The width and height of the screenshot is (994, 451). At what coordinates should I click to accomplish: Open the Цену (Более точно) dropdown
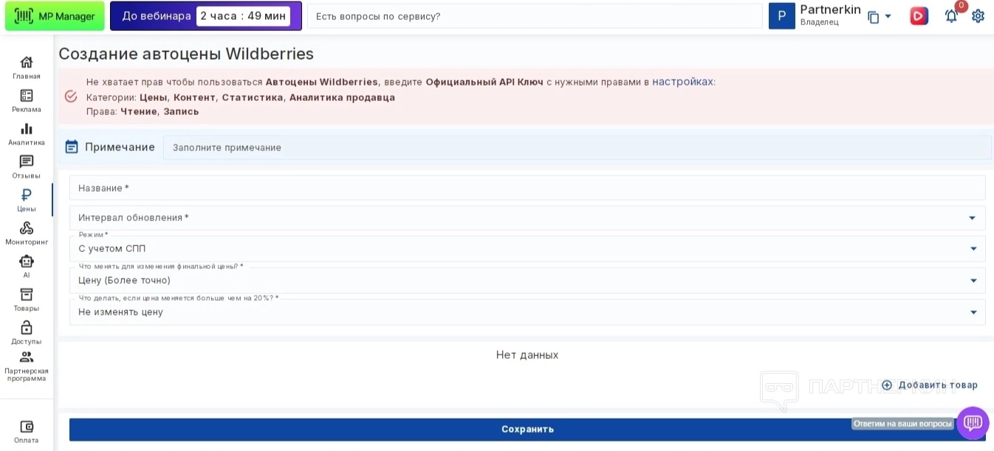click(x=527, y=280)
